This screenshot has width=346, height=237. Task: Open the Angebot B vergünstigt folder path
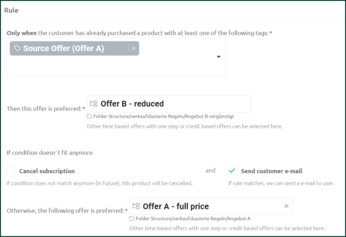pyautogui.click(x=164, y=117)
